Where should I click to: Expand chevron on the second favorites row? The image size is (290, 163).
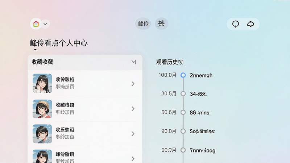click(x=133, y=109)
